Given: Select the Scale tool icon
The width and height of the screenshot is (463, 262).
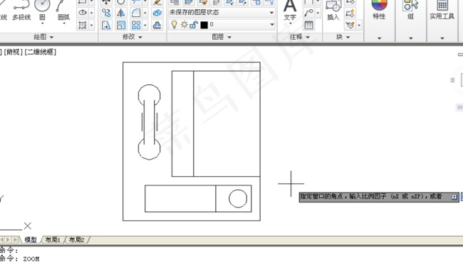Looking at the screenshot, I should [121, 25].
